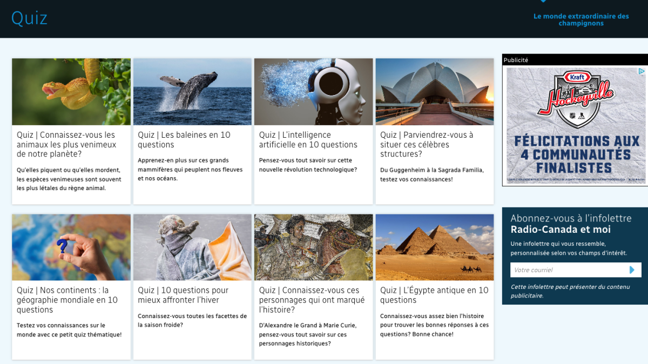Viewport: 648px width, 364px height.
Task: Open the breaching whale quiz image
Action: [192, 92]
